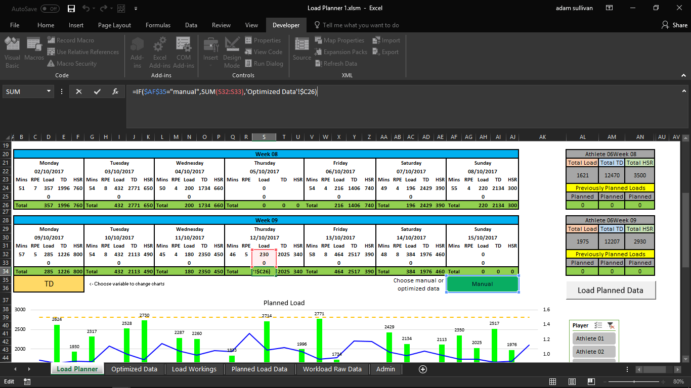Select Athlete 01 in the Player slicer
This screenshot has width=691, height=388.
[x=594, y=338]
